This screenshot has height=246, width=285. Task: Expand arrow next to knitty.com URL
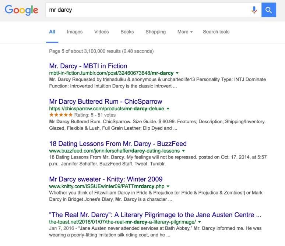pos(168,186)
